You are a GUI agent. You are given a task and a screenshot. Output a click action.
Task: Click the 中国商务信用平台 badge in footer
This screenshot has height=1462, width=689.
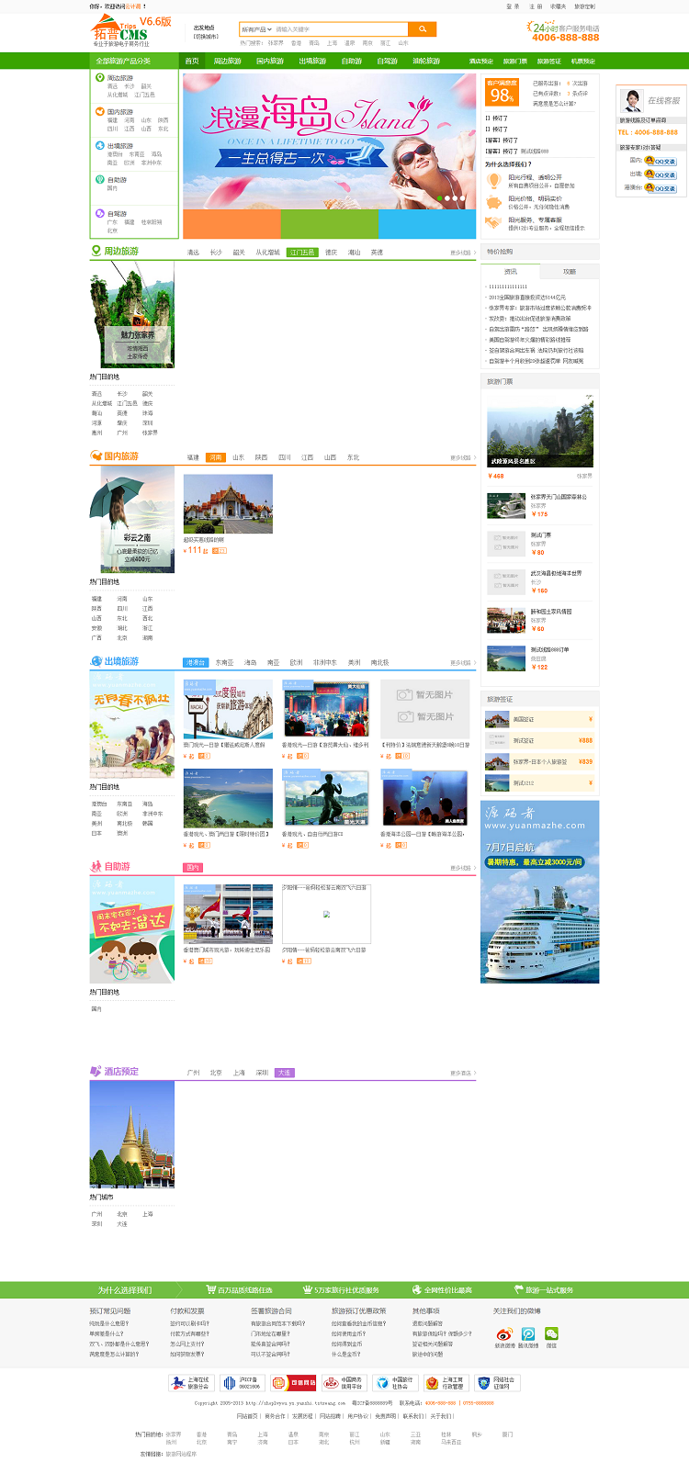pyautogui.click(x=344, y=1382)
